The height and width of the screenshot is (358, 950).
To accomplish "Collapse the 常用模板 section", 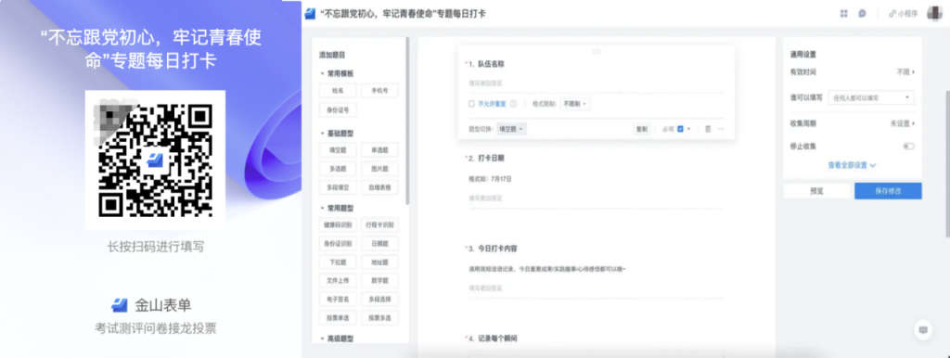I will coord(322,73).
